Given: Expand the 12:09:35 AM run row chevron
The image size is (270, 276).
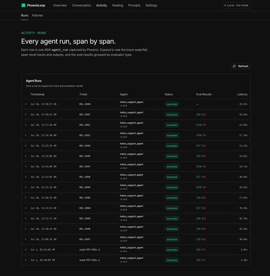Looking at the screenshot, I should point(26,239).
